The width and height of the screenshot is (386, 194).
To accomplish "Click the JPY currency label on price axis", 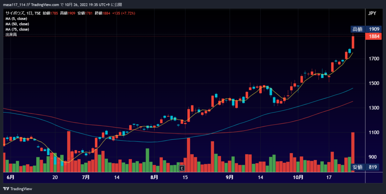I will point(372,13).
